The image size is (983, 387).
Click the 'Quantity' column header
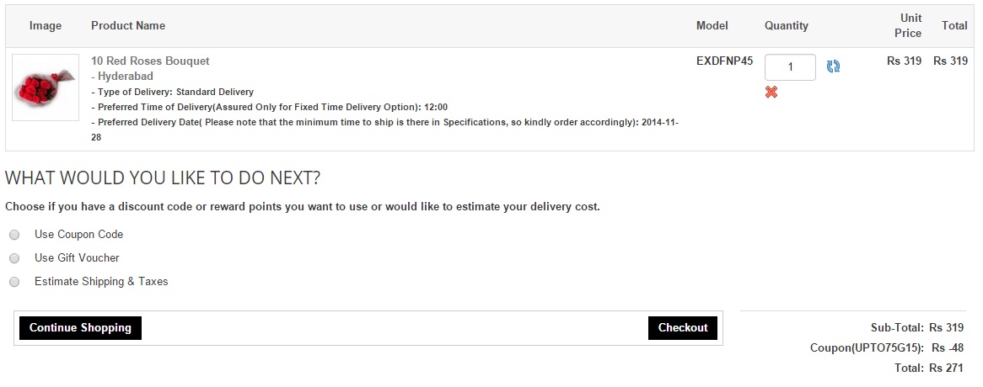tap(786, 26)
